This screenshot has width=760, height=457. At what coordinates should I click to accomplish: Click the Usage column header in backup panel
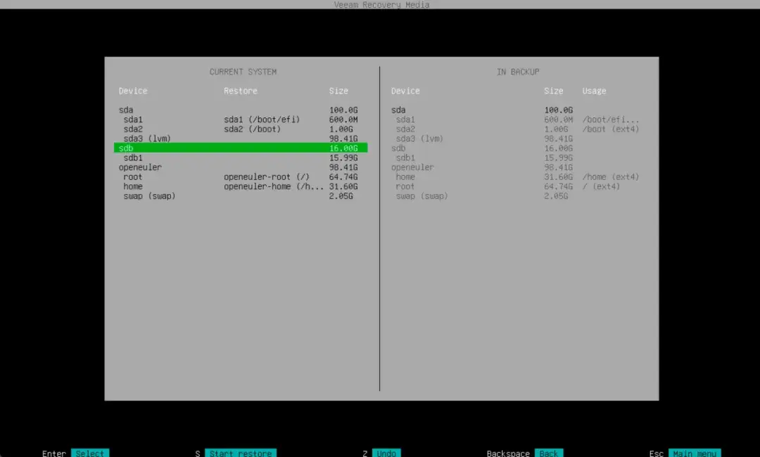click(593, 91)
